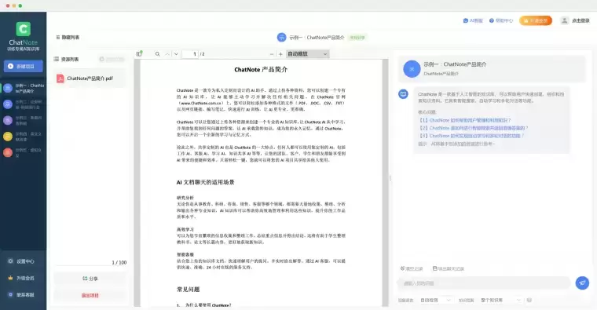Image resolution: width=597 pixels, height=310 pixels.
Task: Click the PDF page number field
Action: pos(190,54)
